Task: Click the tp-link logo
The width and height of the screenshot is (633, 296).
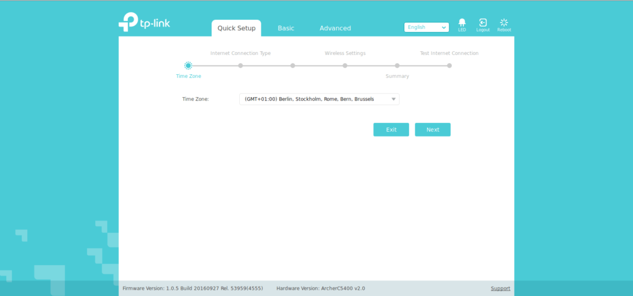Action: point(144,22)
